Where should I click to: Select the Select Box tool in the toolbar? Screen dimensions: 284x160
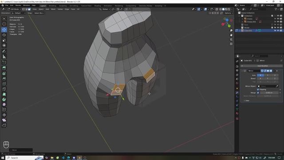click(4, 19)
